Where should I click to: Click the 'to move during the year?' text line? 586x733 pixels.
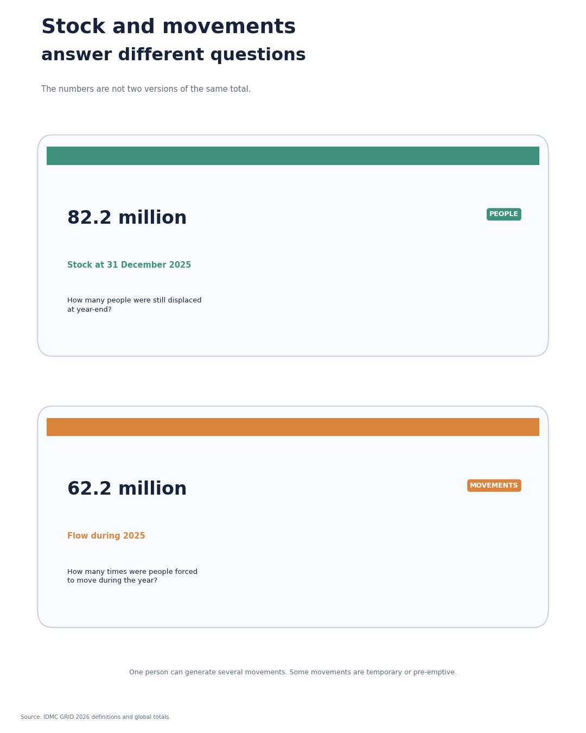point(112,580)
